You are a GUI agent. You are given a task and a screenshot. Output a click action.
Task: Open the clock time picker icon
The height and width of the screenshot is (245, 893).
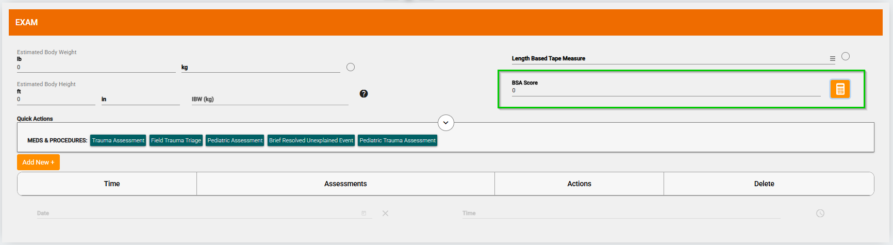click(820, 213)
